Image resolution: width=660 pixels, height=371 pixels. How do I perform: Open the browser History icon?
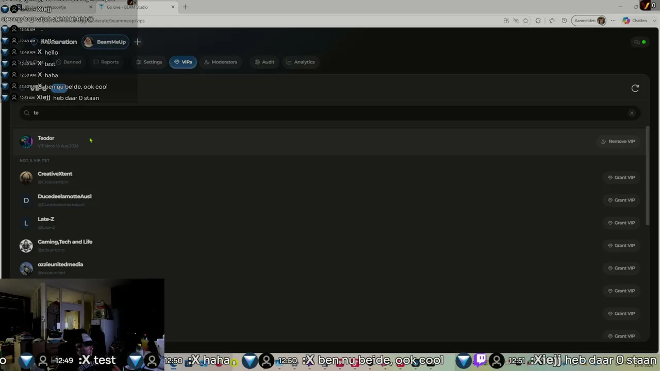(565, 21)
